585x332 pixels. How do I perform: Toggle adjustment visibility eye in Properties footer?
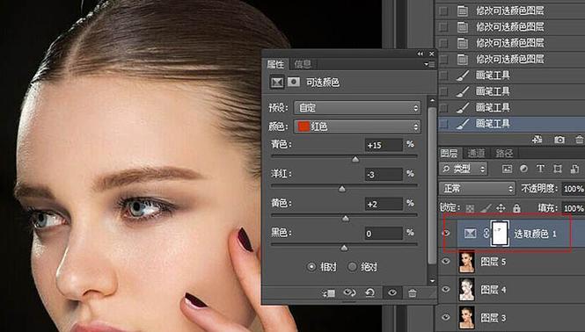(392, 292)
